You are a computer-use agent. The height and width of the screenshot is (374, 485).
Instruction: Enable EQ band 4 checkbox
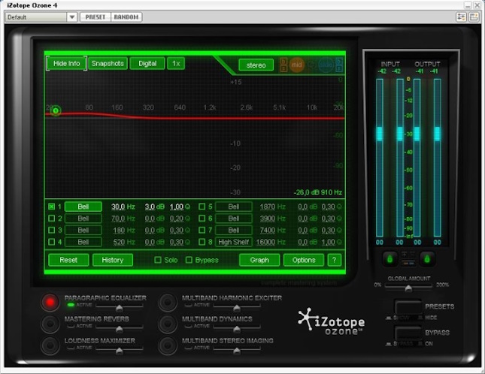(52, 242)
